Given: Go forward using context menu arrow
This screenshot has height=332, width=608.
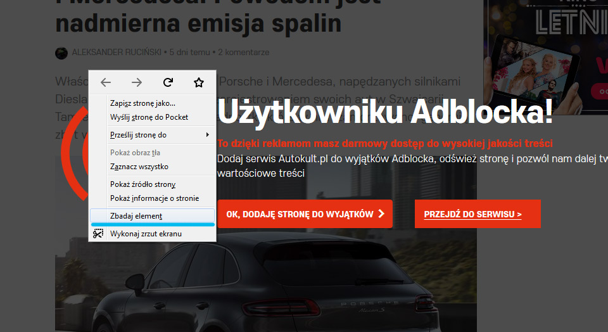Looking at the screenshot, I should tap(137, 82).
